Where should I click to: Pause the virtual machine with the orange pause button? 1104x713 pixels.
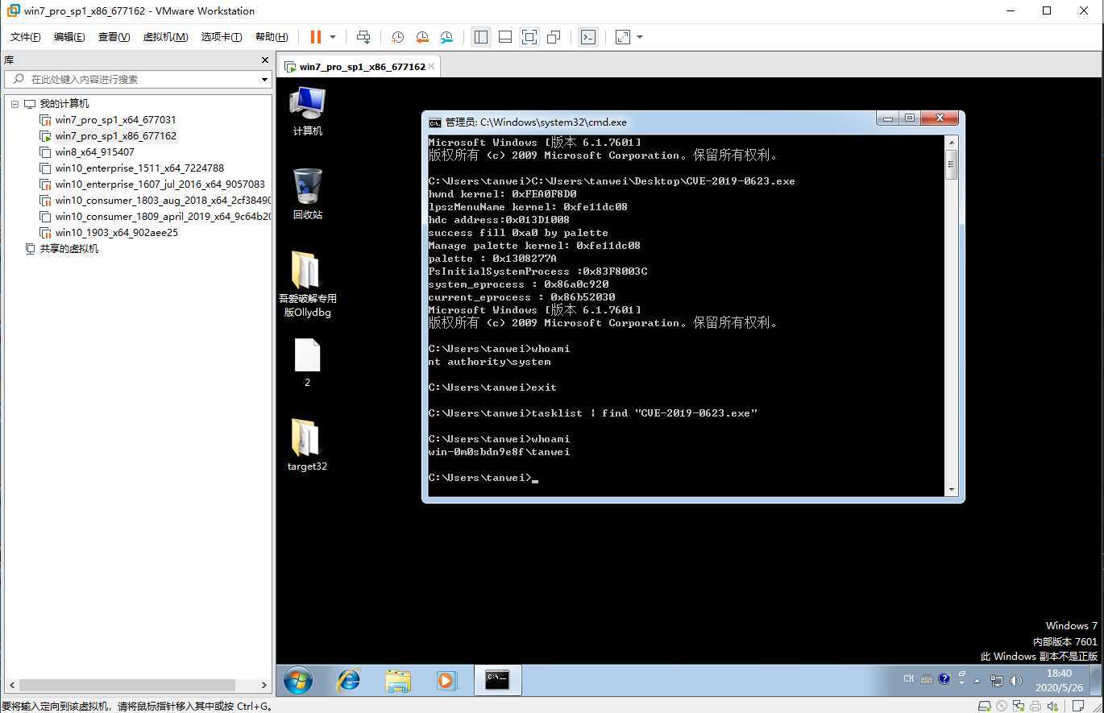[316, 37]
